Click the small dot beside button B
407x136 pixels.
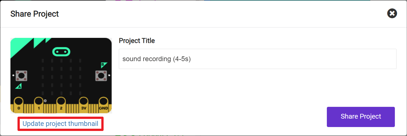click(x=109, y=75)
